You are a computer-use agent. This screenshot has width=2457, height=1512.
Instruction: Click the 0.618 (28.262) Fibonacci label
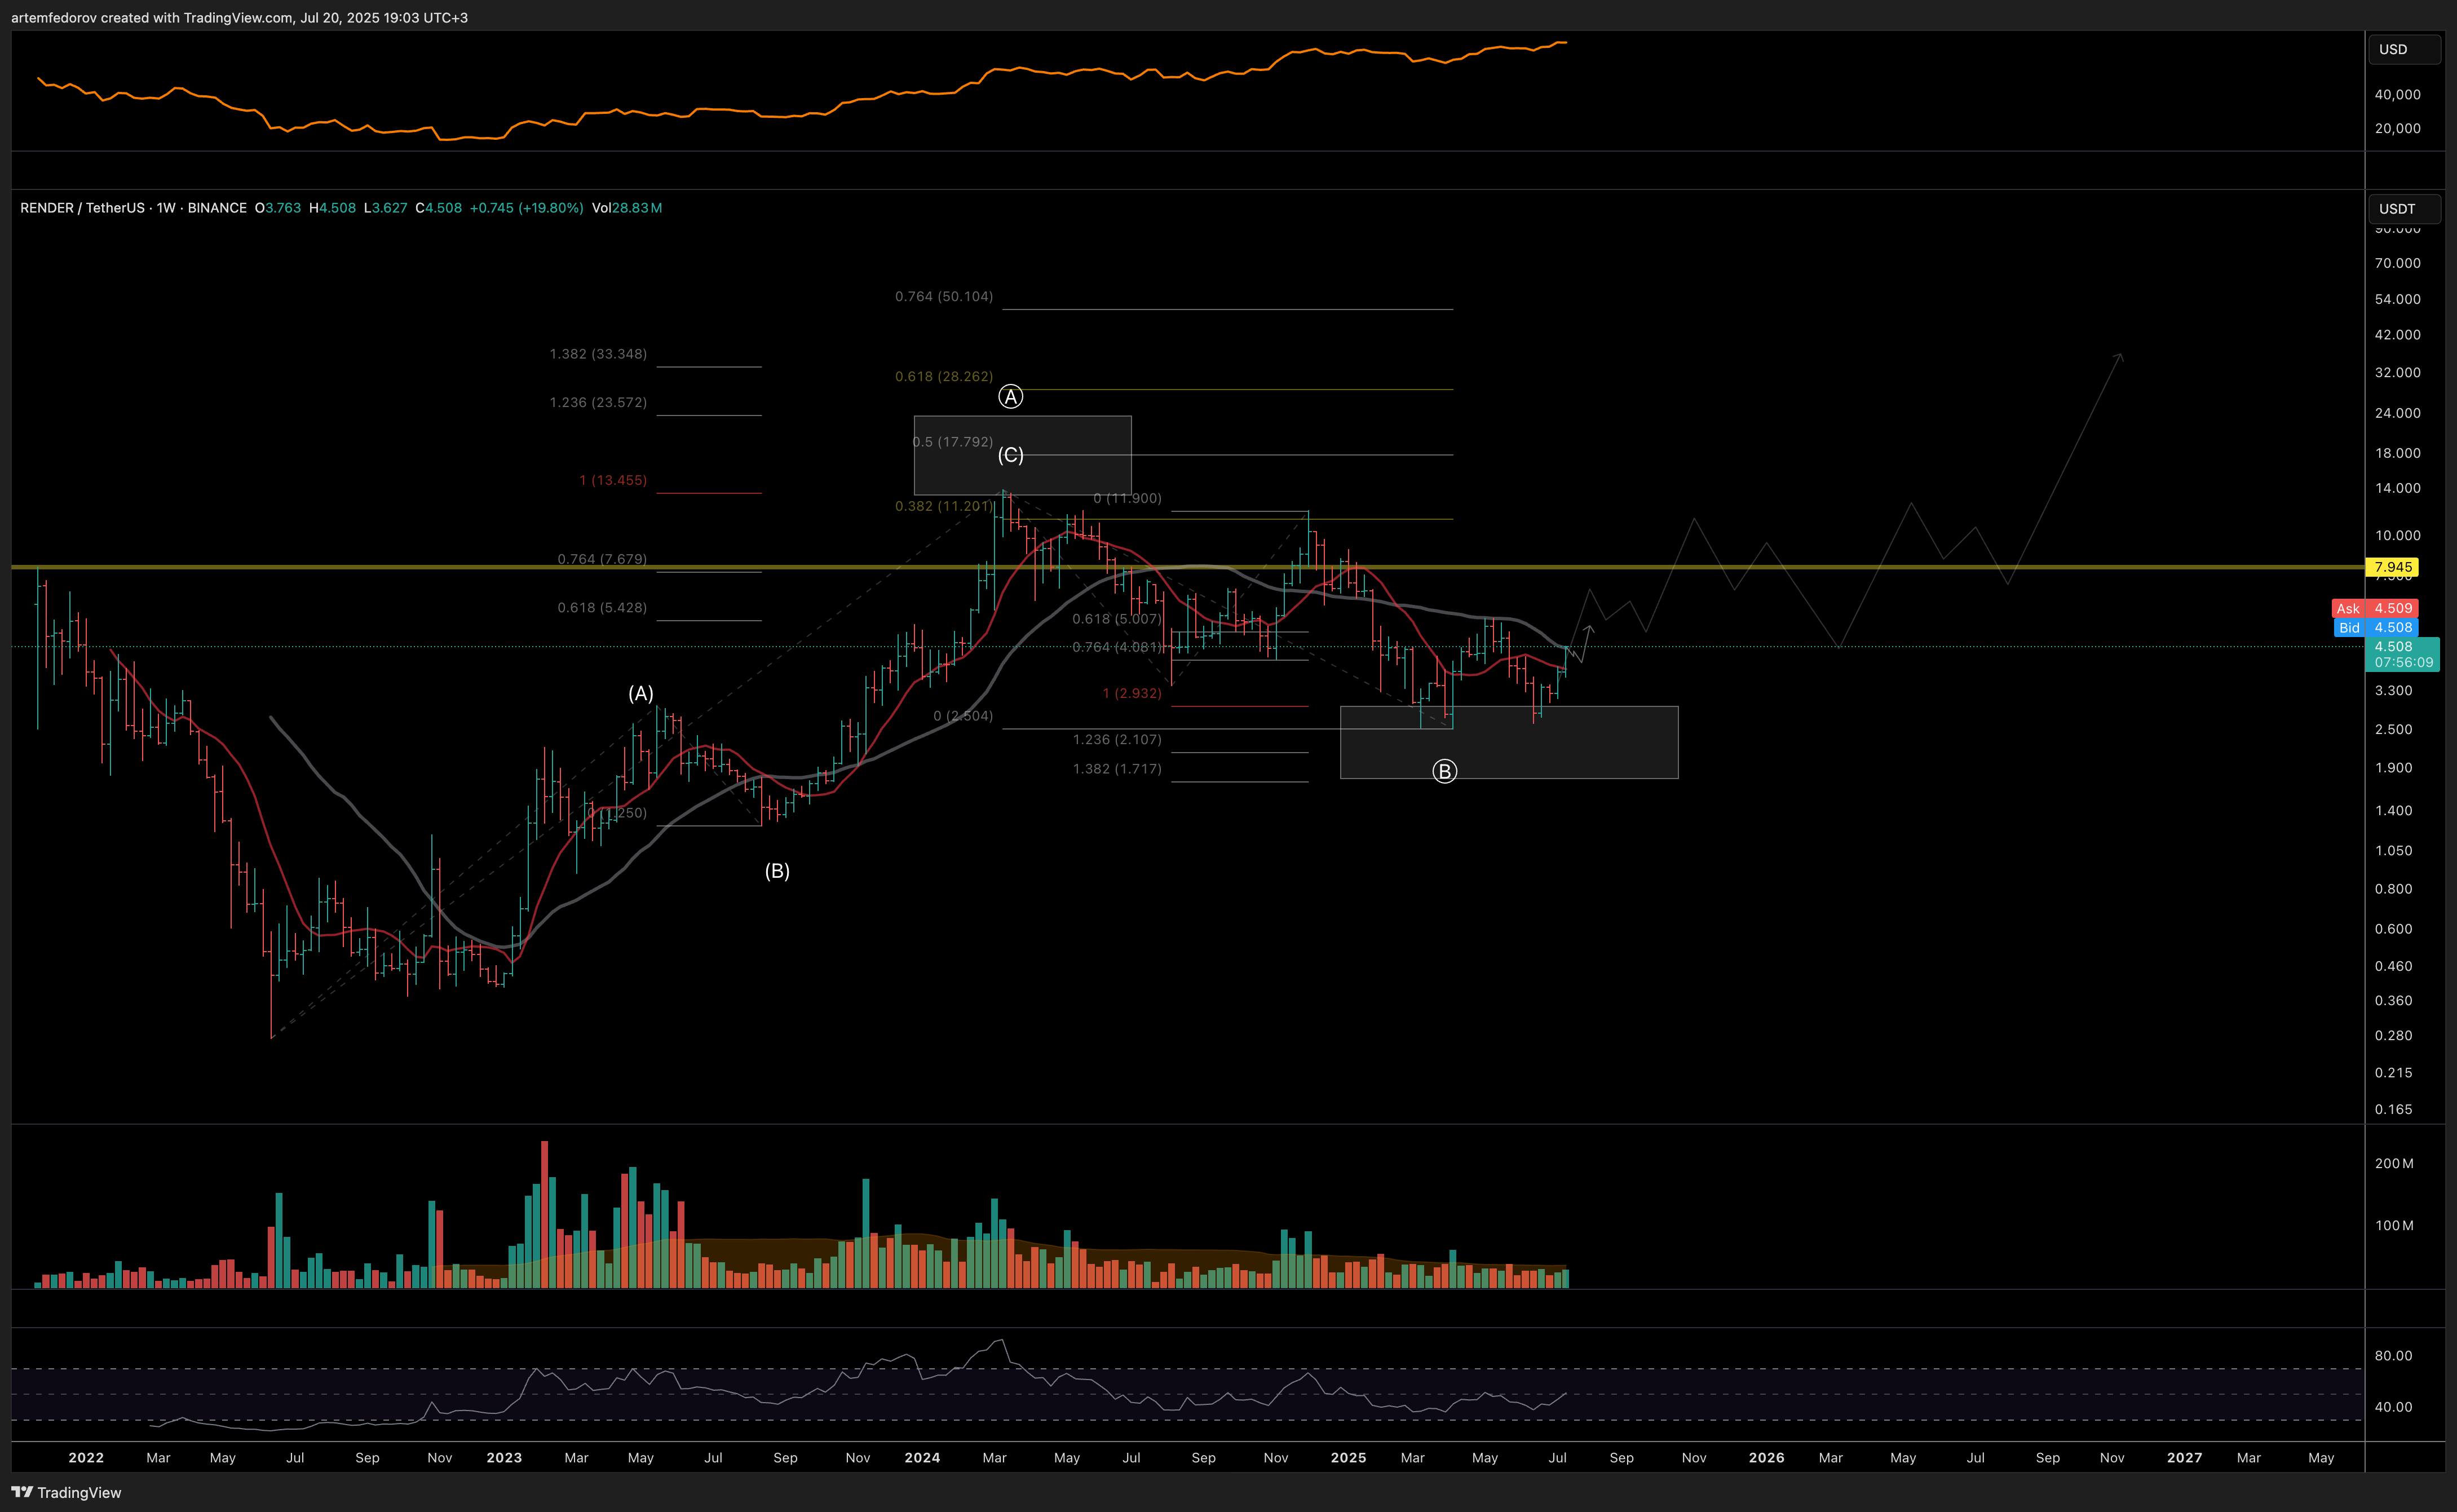pos(944,377)
